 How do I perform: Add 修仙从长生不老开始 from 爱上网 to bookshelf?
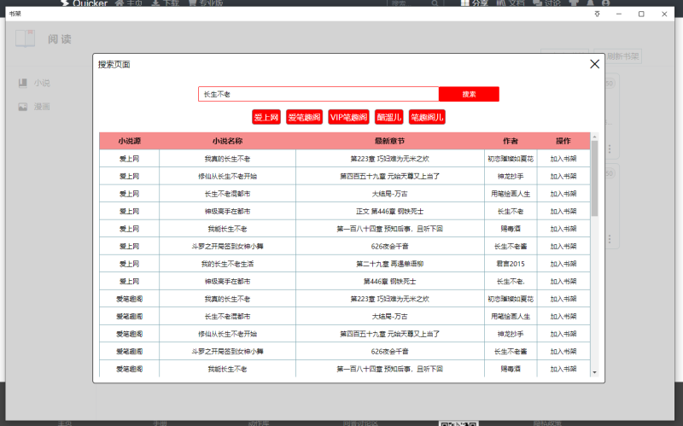tap(563, 177)
